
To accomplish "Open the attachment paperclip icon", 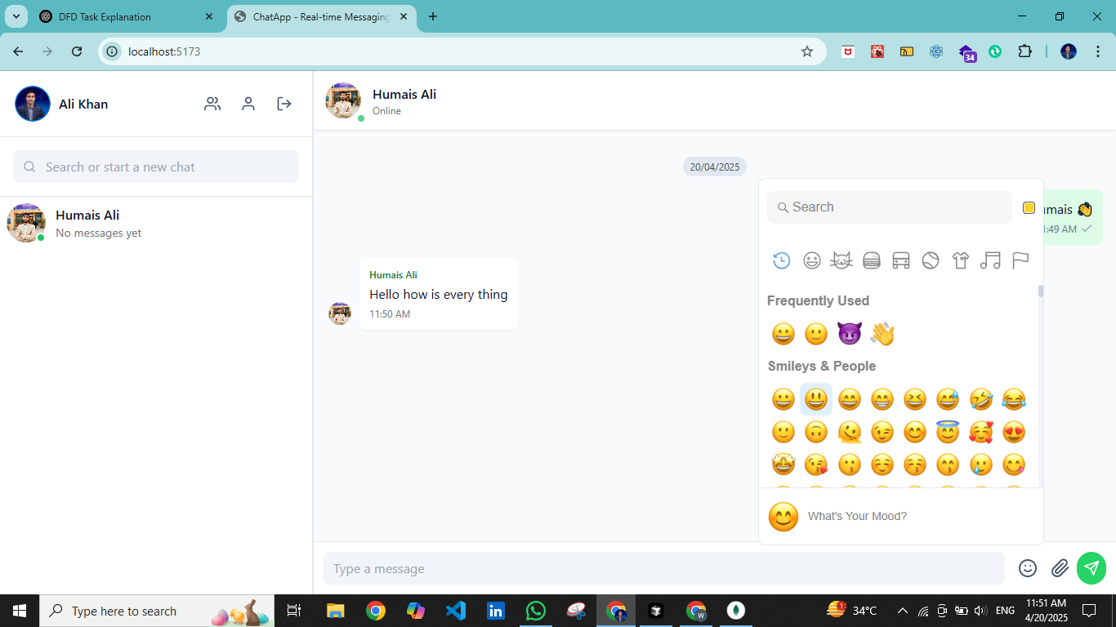I will click(1060, 567).
